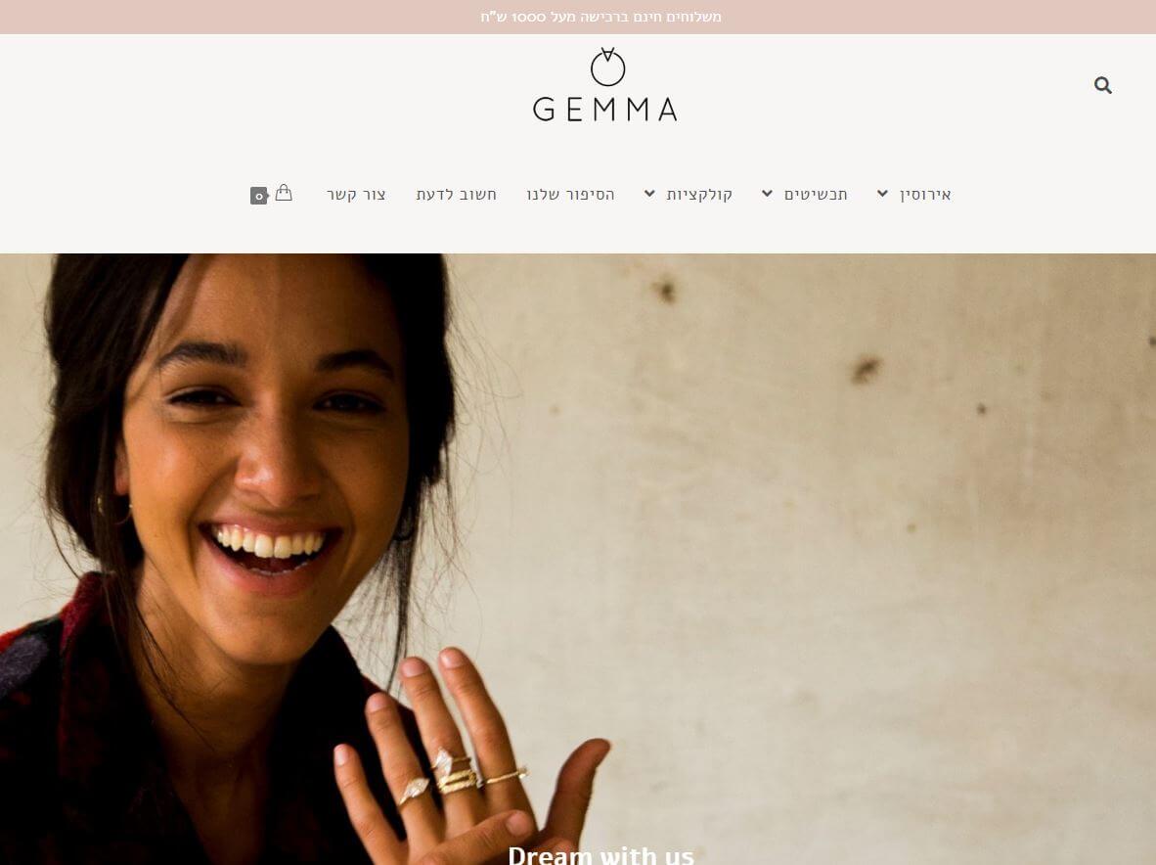This screenshot has height=865, width=1156.
Task: Click the Dream with us headline
Action: 600,855
